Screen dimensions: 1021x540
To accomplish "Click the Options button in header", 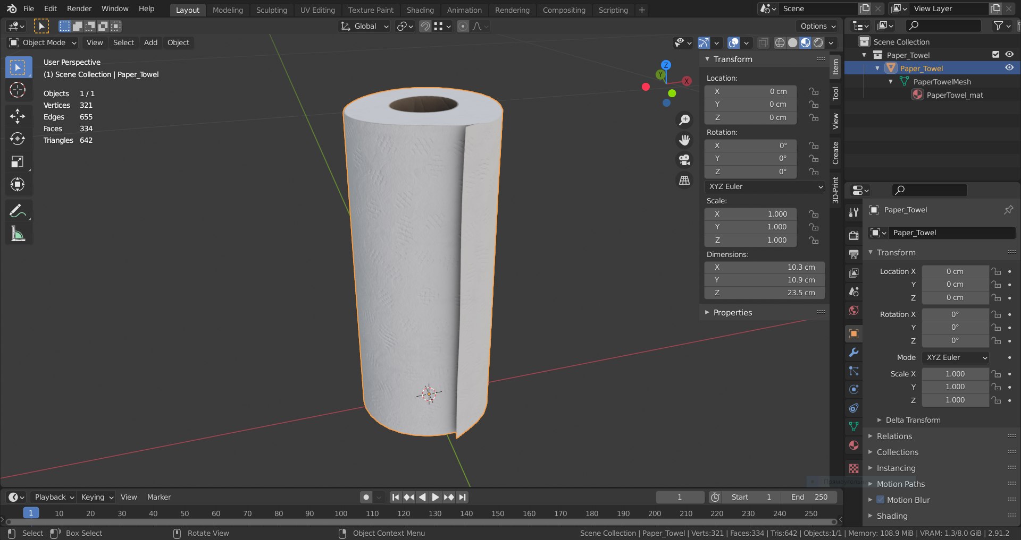I will pyautogui.click(x=818, y=26).
